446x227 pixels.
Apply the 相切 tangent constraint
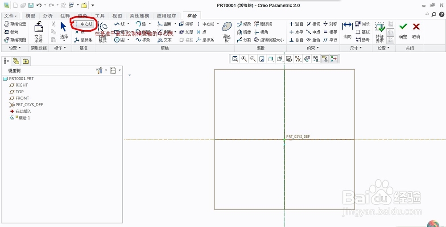pos(314,24)
